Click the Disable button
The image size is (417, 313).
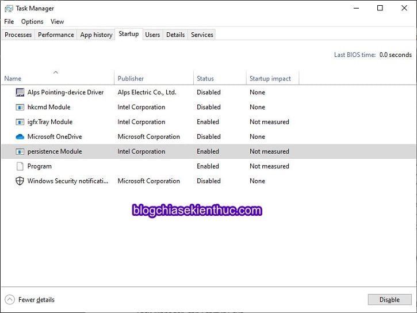pyautogui.click(x=389, y=300)
